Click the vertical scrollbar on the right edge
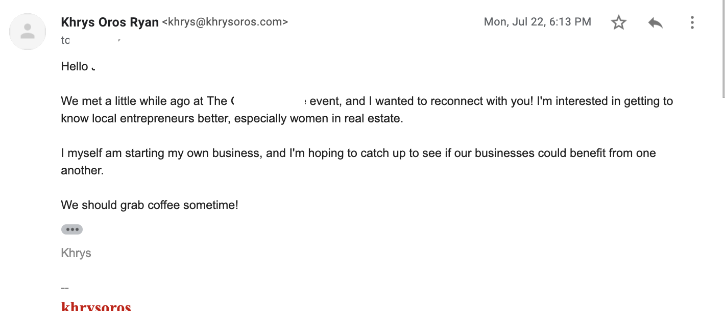The height and width of the screenshot is (311, 725). 722,48
